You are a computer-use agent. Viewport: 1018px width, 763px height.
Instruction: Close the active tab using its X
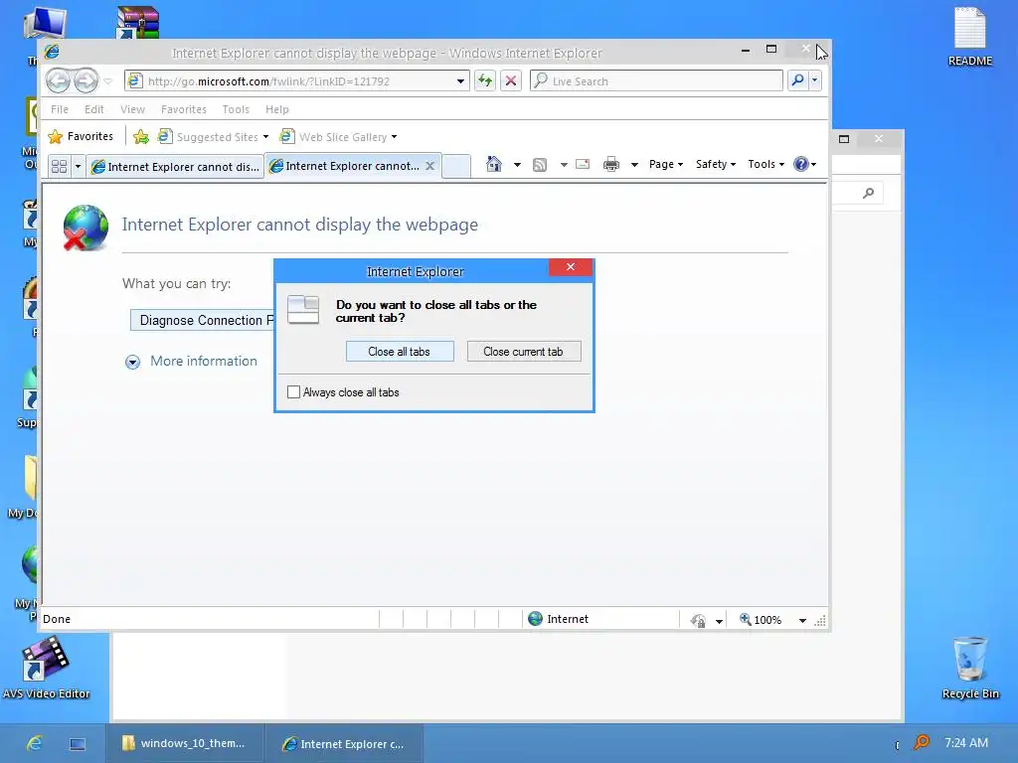(x=429, y=166)
